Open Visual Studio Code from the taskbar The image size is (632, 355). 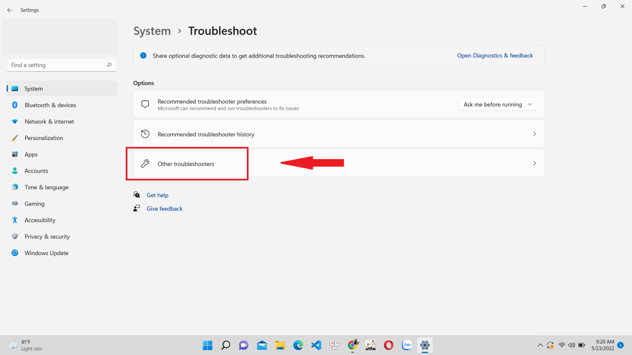click(317, 345)
